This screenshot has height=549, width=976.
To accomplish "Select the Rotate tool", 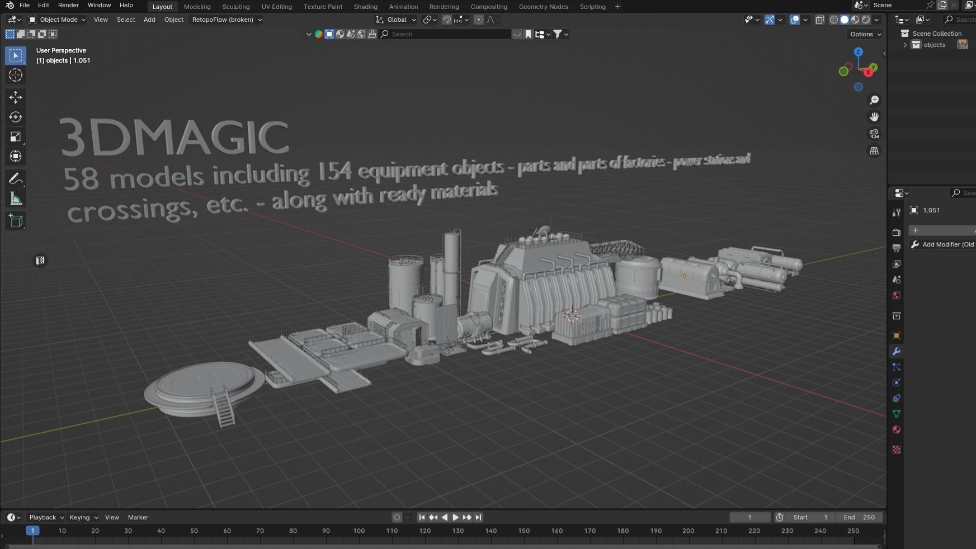I will (x=16, y=117).
